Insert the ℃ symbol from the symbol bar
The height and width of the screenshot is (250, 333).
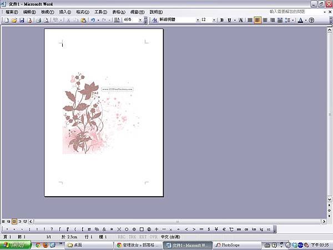231,229
